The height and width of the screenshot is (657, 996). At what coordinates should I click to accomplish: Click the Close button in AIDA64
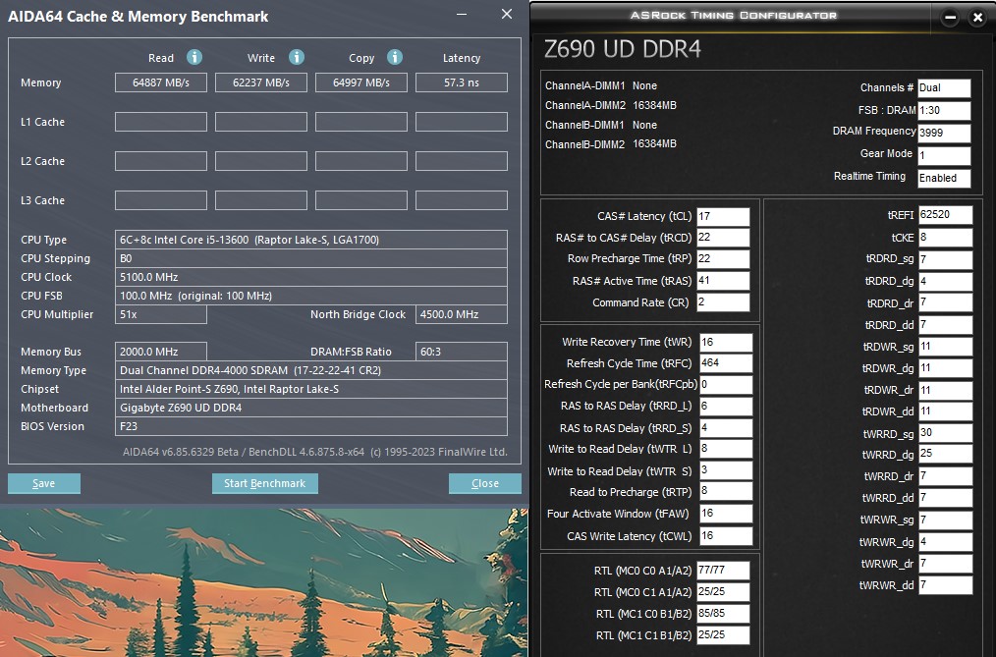(x=484, y=483)
